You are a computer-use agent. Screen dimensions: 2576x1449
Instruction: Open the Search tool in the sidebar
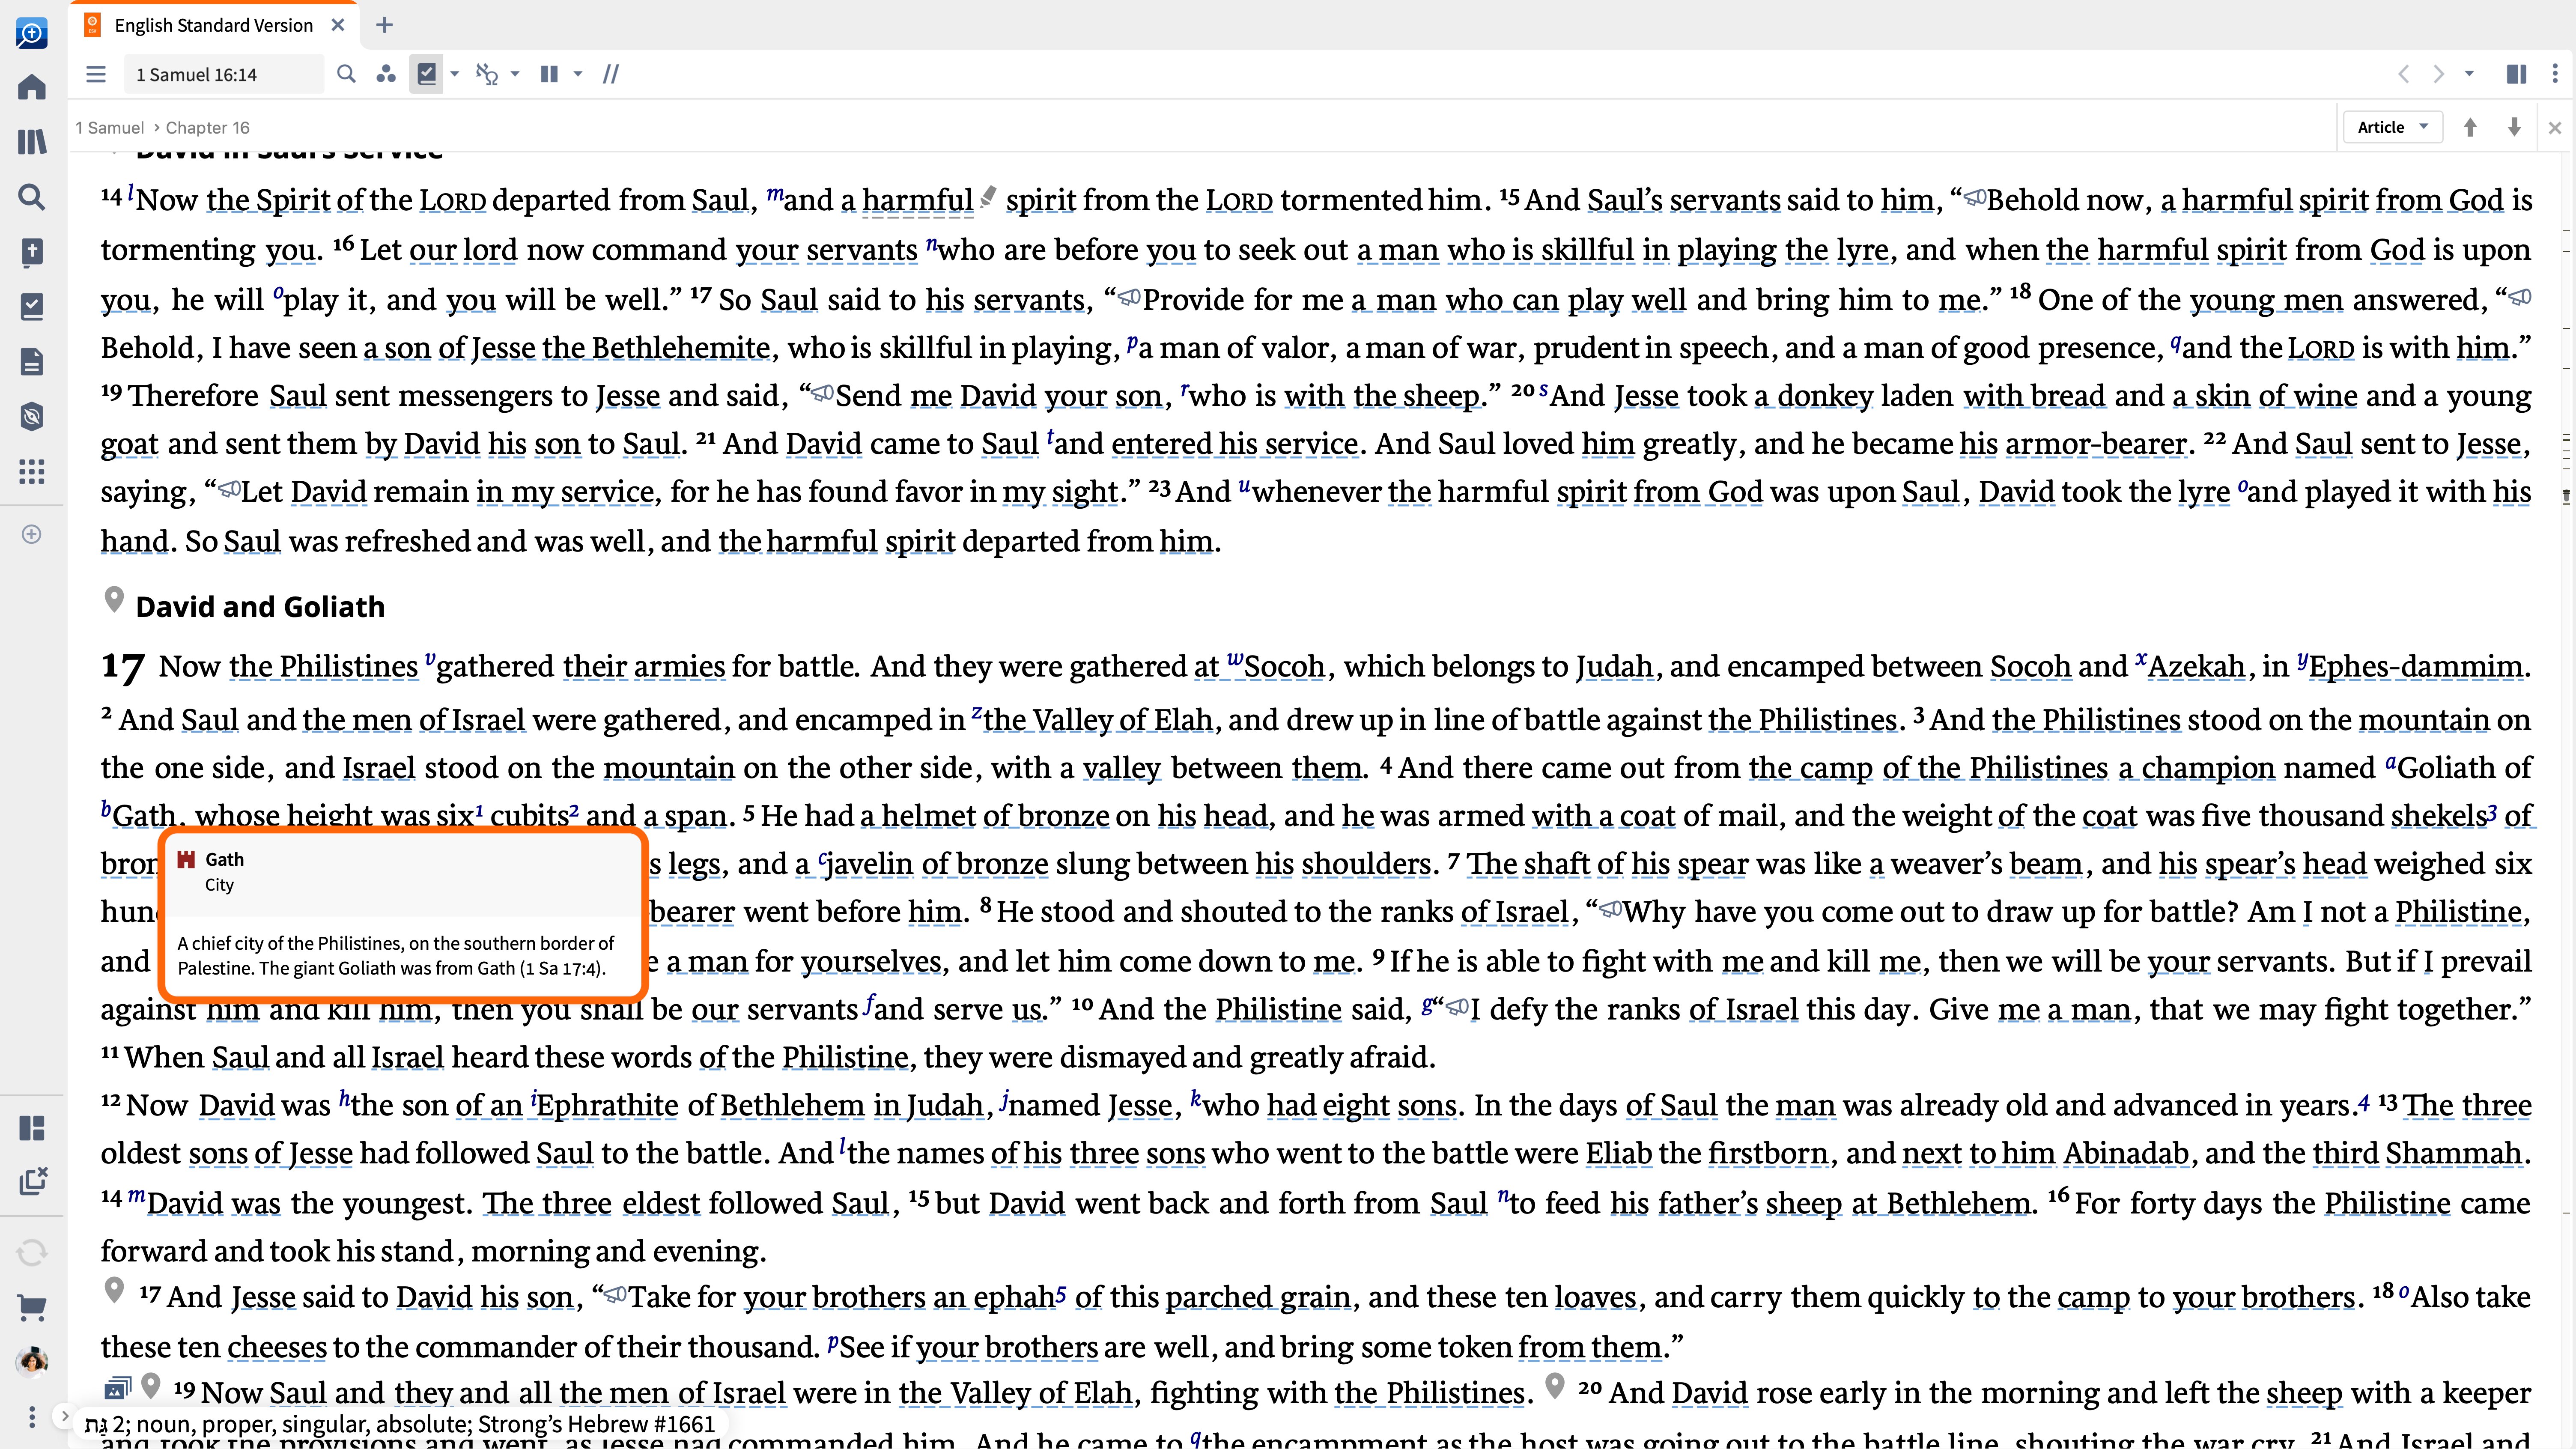click(32, 197)
